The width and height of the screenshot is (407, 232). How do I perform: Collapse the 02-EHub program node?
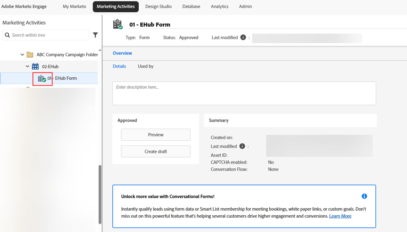pos(28,66)
